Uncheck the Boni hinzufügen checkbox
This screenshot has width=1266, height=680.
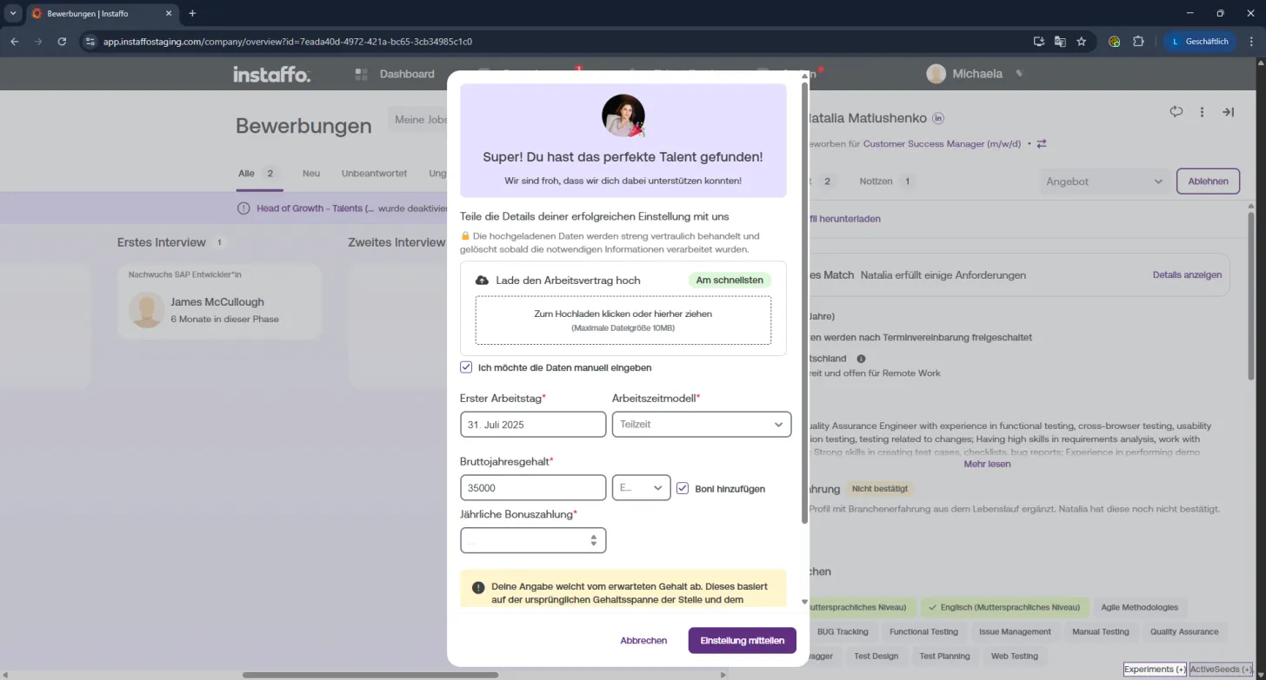click(683, 488)
